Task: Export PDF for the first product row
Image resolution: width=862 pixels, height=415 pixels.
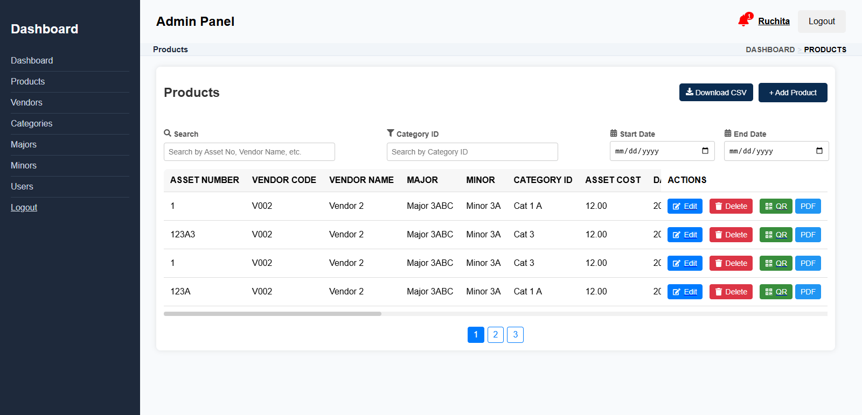Action: [808, 206]
